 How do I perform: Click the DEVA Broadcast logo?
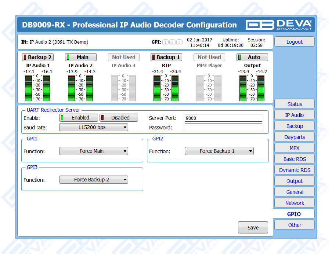(x=279, y=25)
